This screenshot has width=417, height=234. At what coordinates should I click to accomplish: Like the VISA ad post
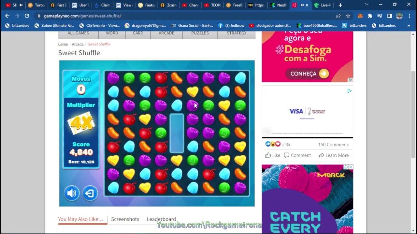click(x=273, y=155)
